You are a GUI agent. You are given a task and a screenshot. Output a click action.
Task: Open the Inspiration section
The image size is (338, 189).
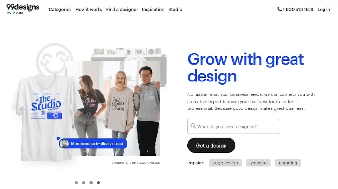tap(153, 9)
